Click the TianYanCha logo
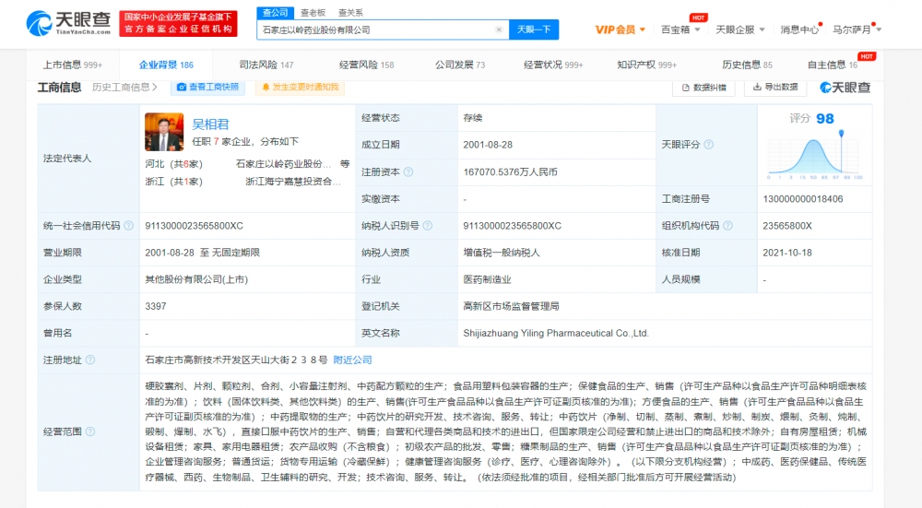 point(68,24)
